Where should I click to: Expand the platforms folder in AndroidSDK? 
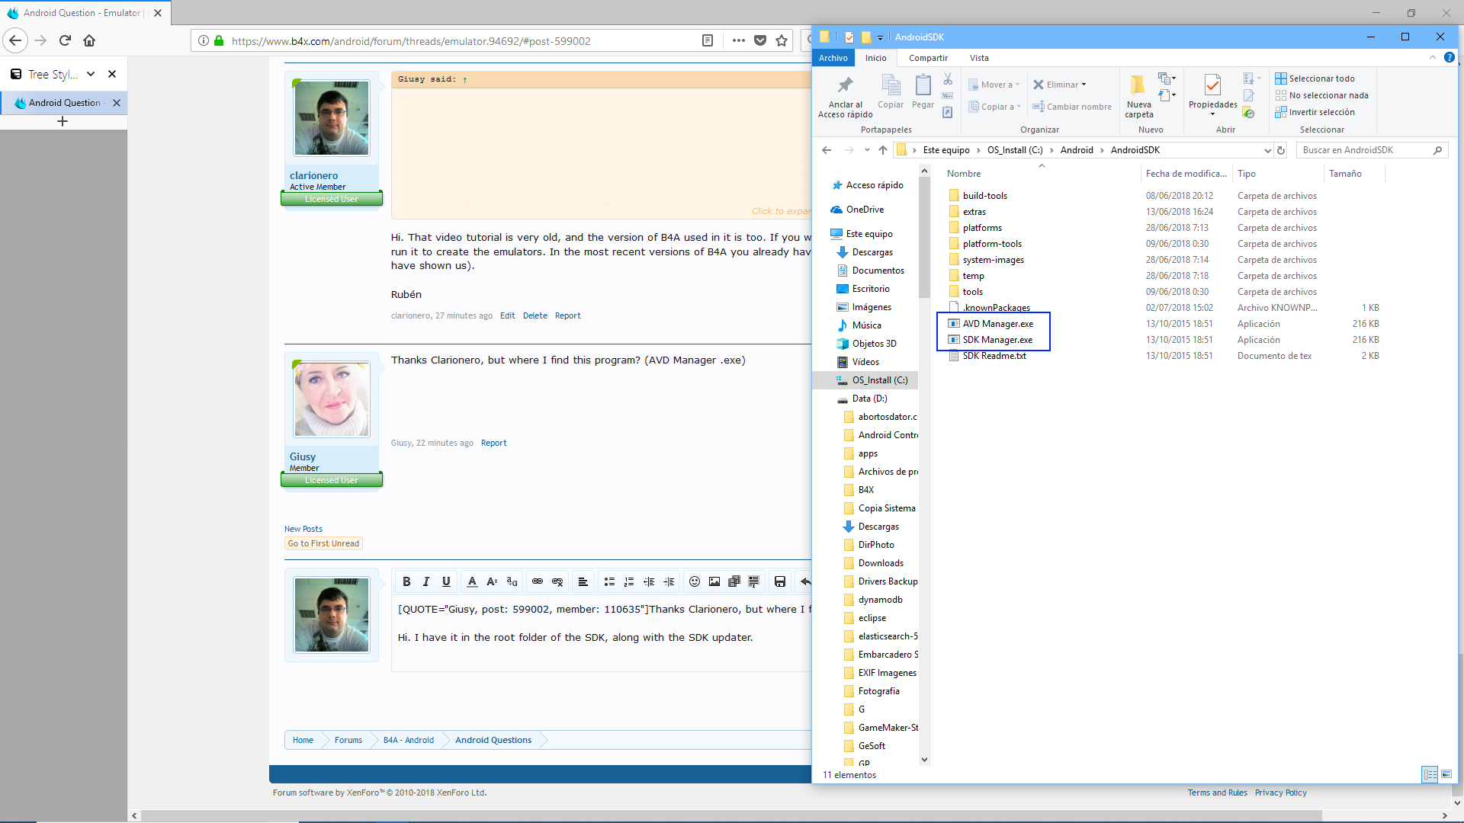click(x=981, y=227)
